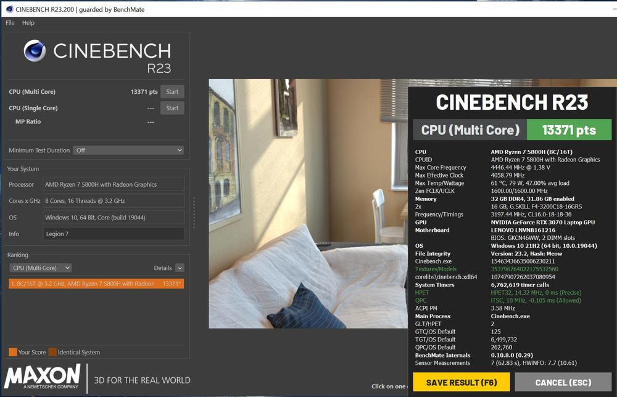The image size is (617, 397).
Task: Click the OS information field
Action: coord(114,218)
